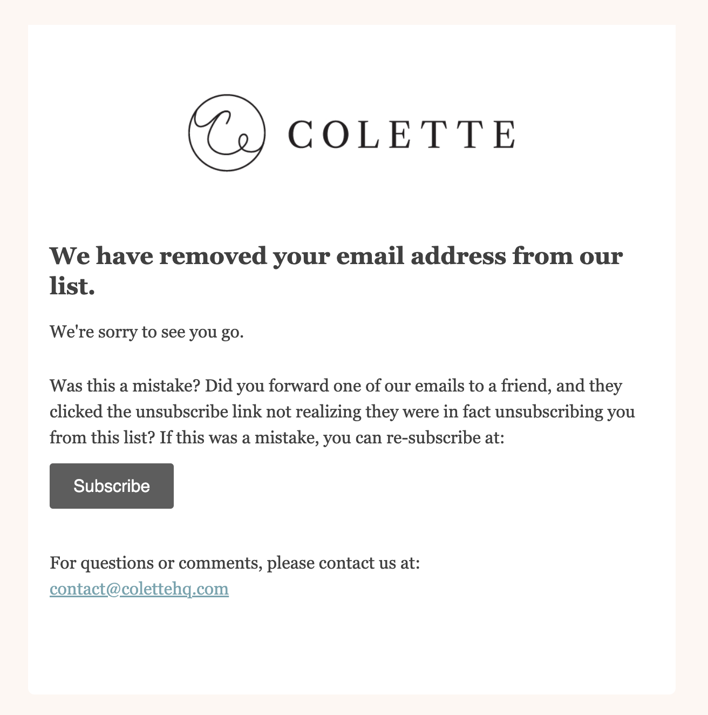Click the final "E" of the COLETTE wordmark
This screenshot has width=708, height=715.
pos(505,134)
